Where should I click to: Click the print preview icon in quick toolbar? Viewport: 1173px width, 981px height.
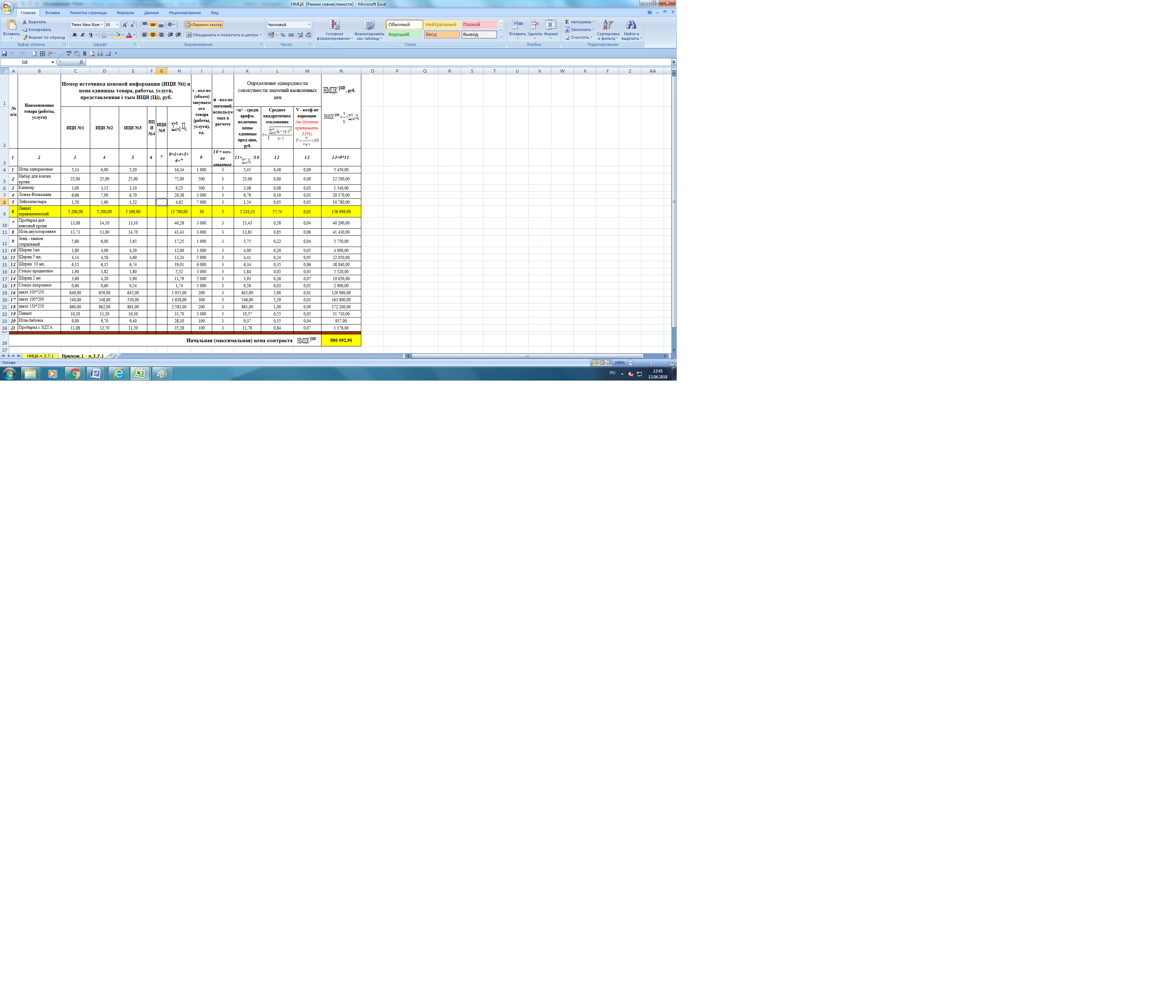click(92, 54)
